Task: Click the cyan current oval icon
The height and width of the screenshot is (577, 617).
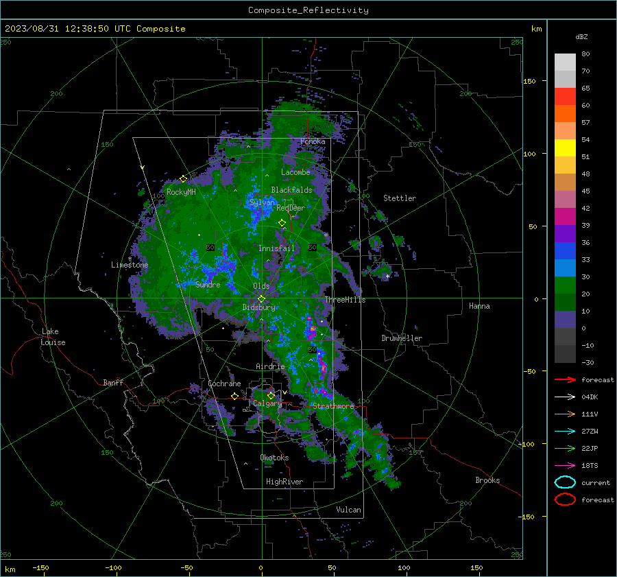Action: pos(565,482)
